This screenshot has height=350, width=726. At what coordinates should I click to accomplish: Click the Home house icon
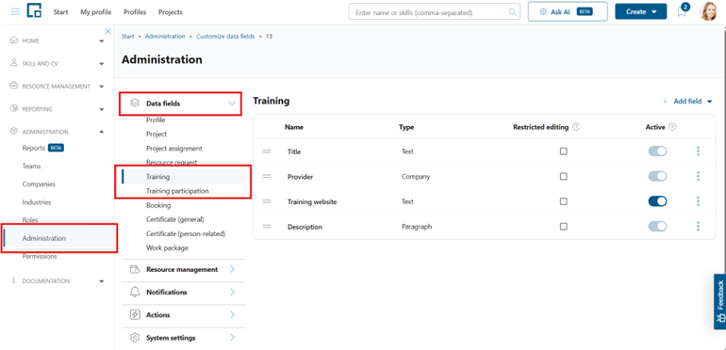click(x=14, y=40)
